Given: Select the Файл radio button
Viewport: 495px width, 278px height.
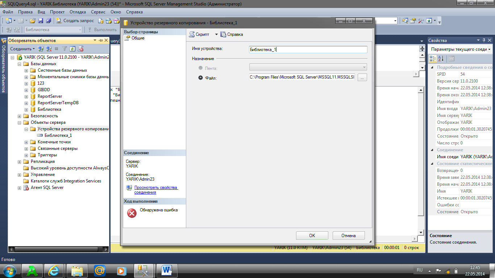Looking at the screenshot, I should (201, 77).
